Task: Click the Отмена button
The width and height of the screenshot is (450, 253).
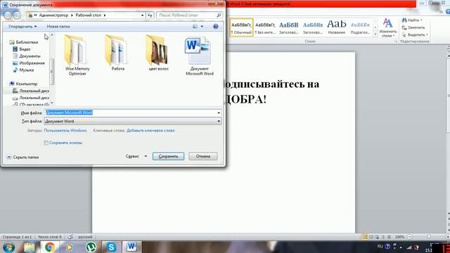Action: tap(203, 156)
